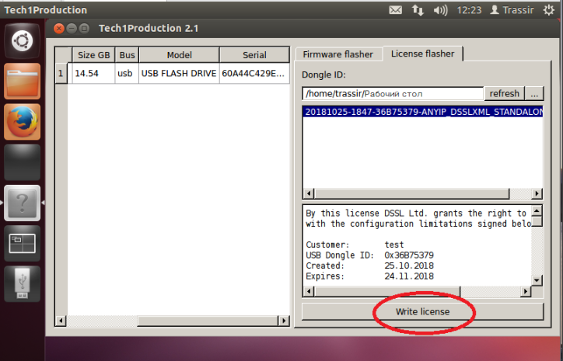The width and height of the screenshot is (563, 361).
Task: Click drive table scrollbar right arrow
Action: point(284,321)
